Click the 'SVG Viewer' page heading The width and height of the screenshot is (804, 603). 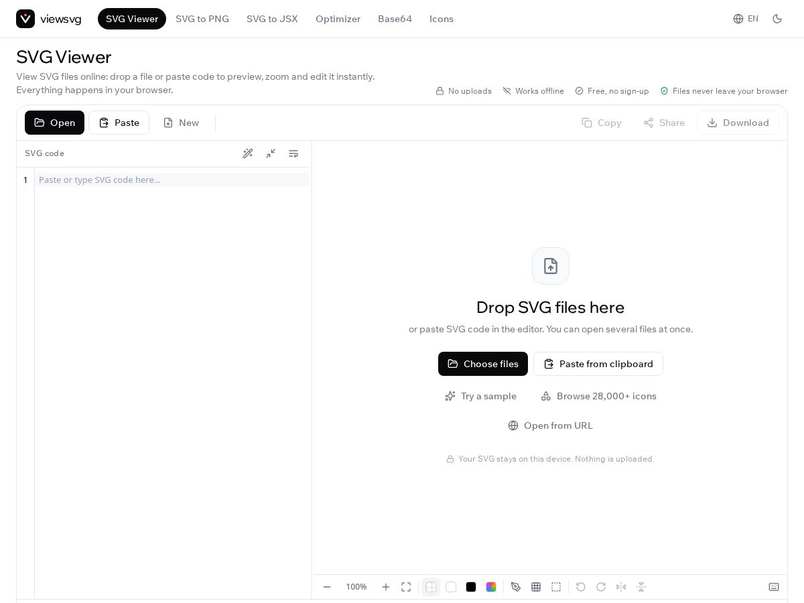64,57
